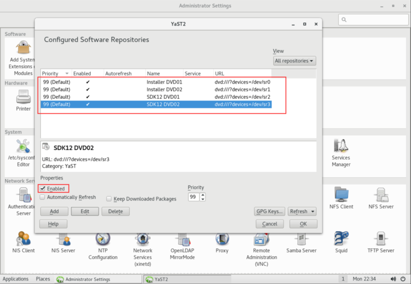The image size is (411, 284).
Task: Open the Places menu
Action: pyautogui.click(x=43, y=279)
